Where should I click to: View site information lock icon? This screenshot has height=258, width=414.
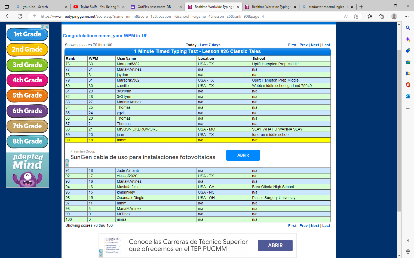[35, 16]
